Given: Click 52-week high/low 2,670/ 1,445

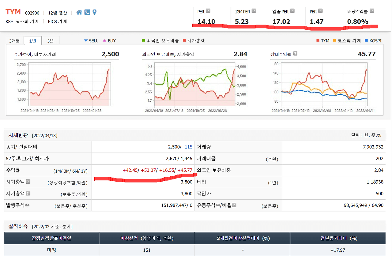Looking at the screenshot, I should [x=179, y=159].
